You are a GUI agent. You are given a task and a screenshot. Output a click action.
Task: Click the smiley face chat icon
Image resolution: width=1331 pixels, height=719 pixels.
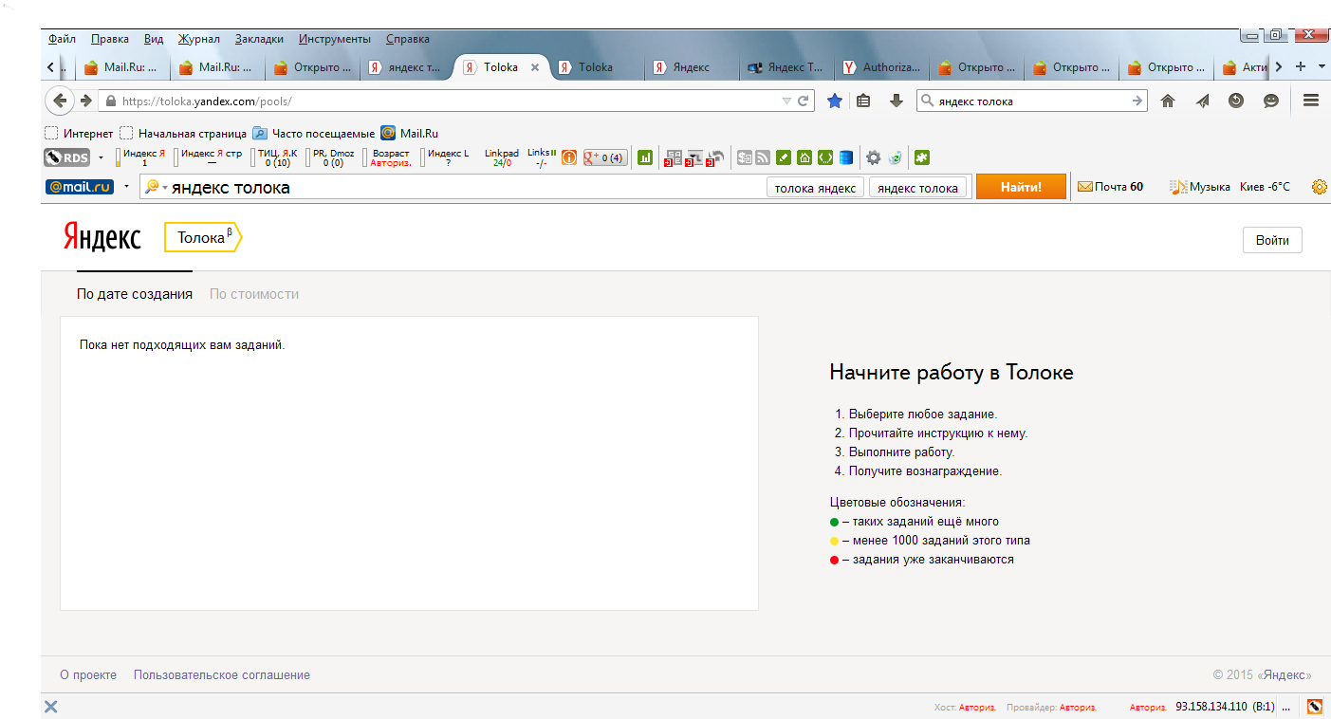1271,101
